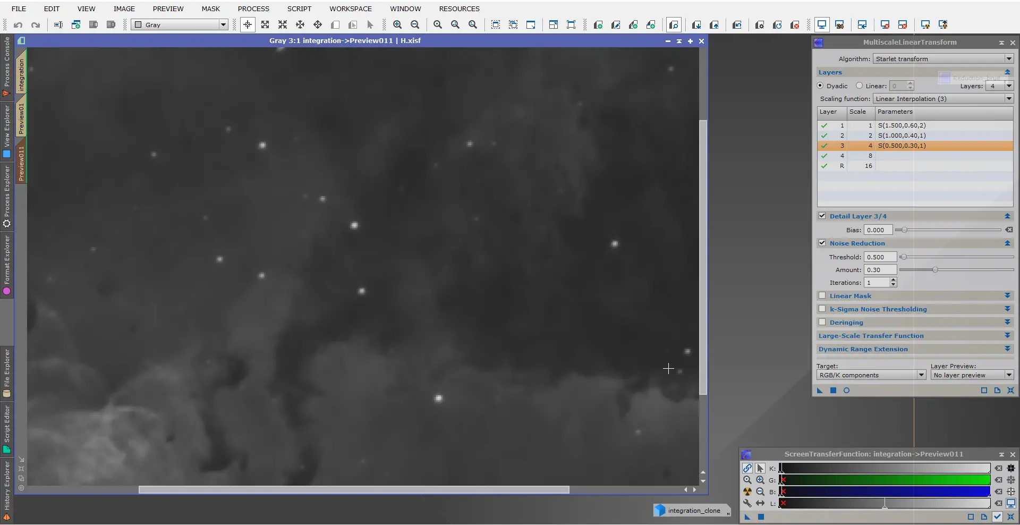Click the STF monitor icon in toolbar
Viewport: 1020px width, 525px height.
[x=822, y=24]
